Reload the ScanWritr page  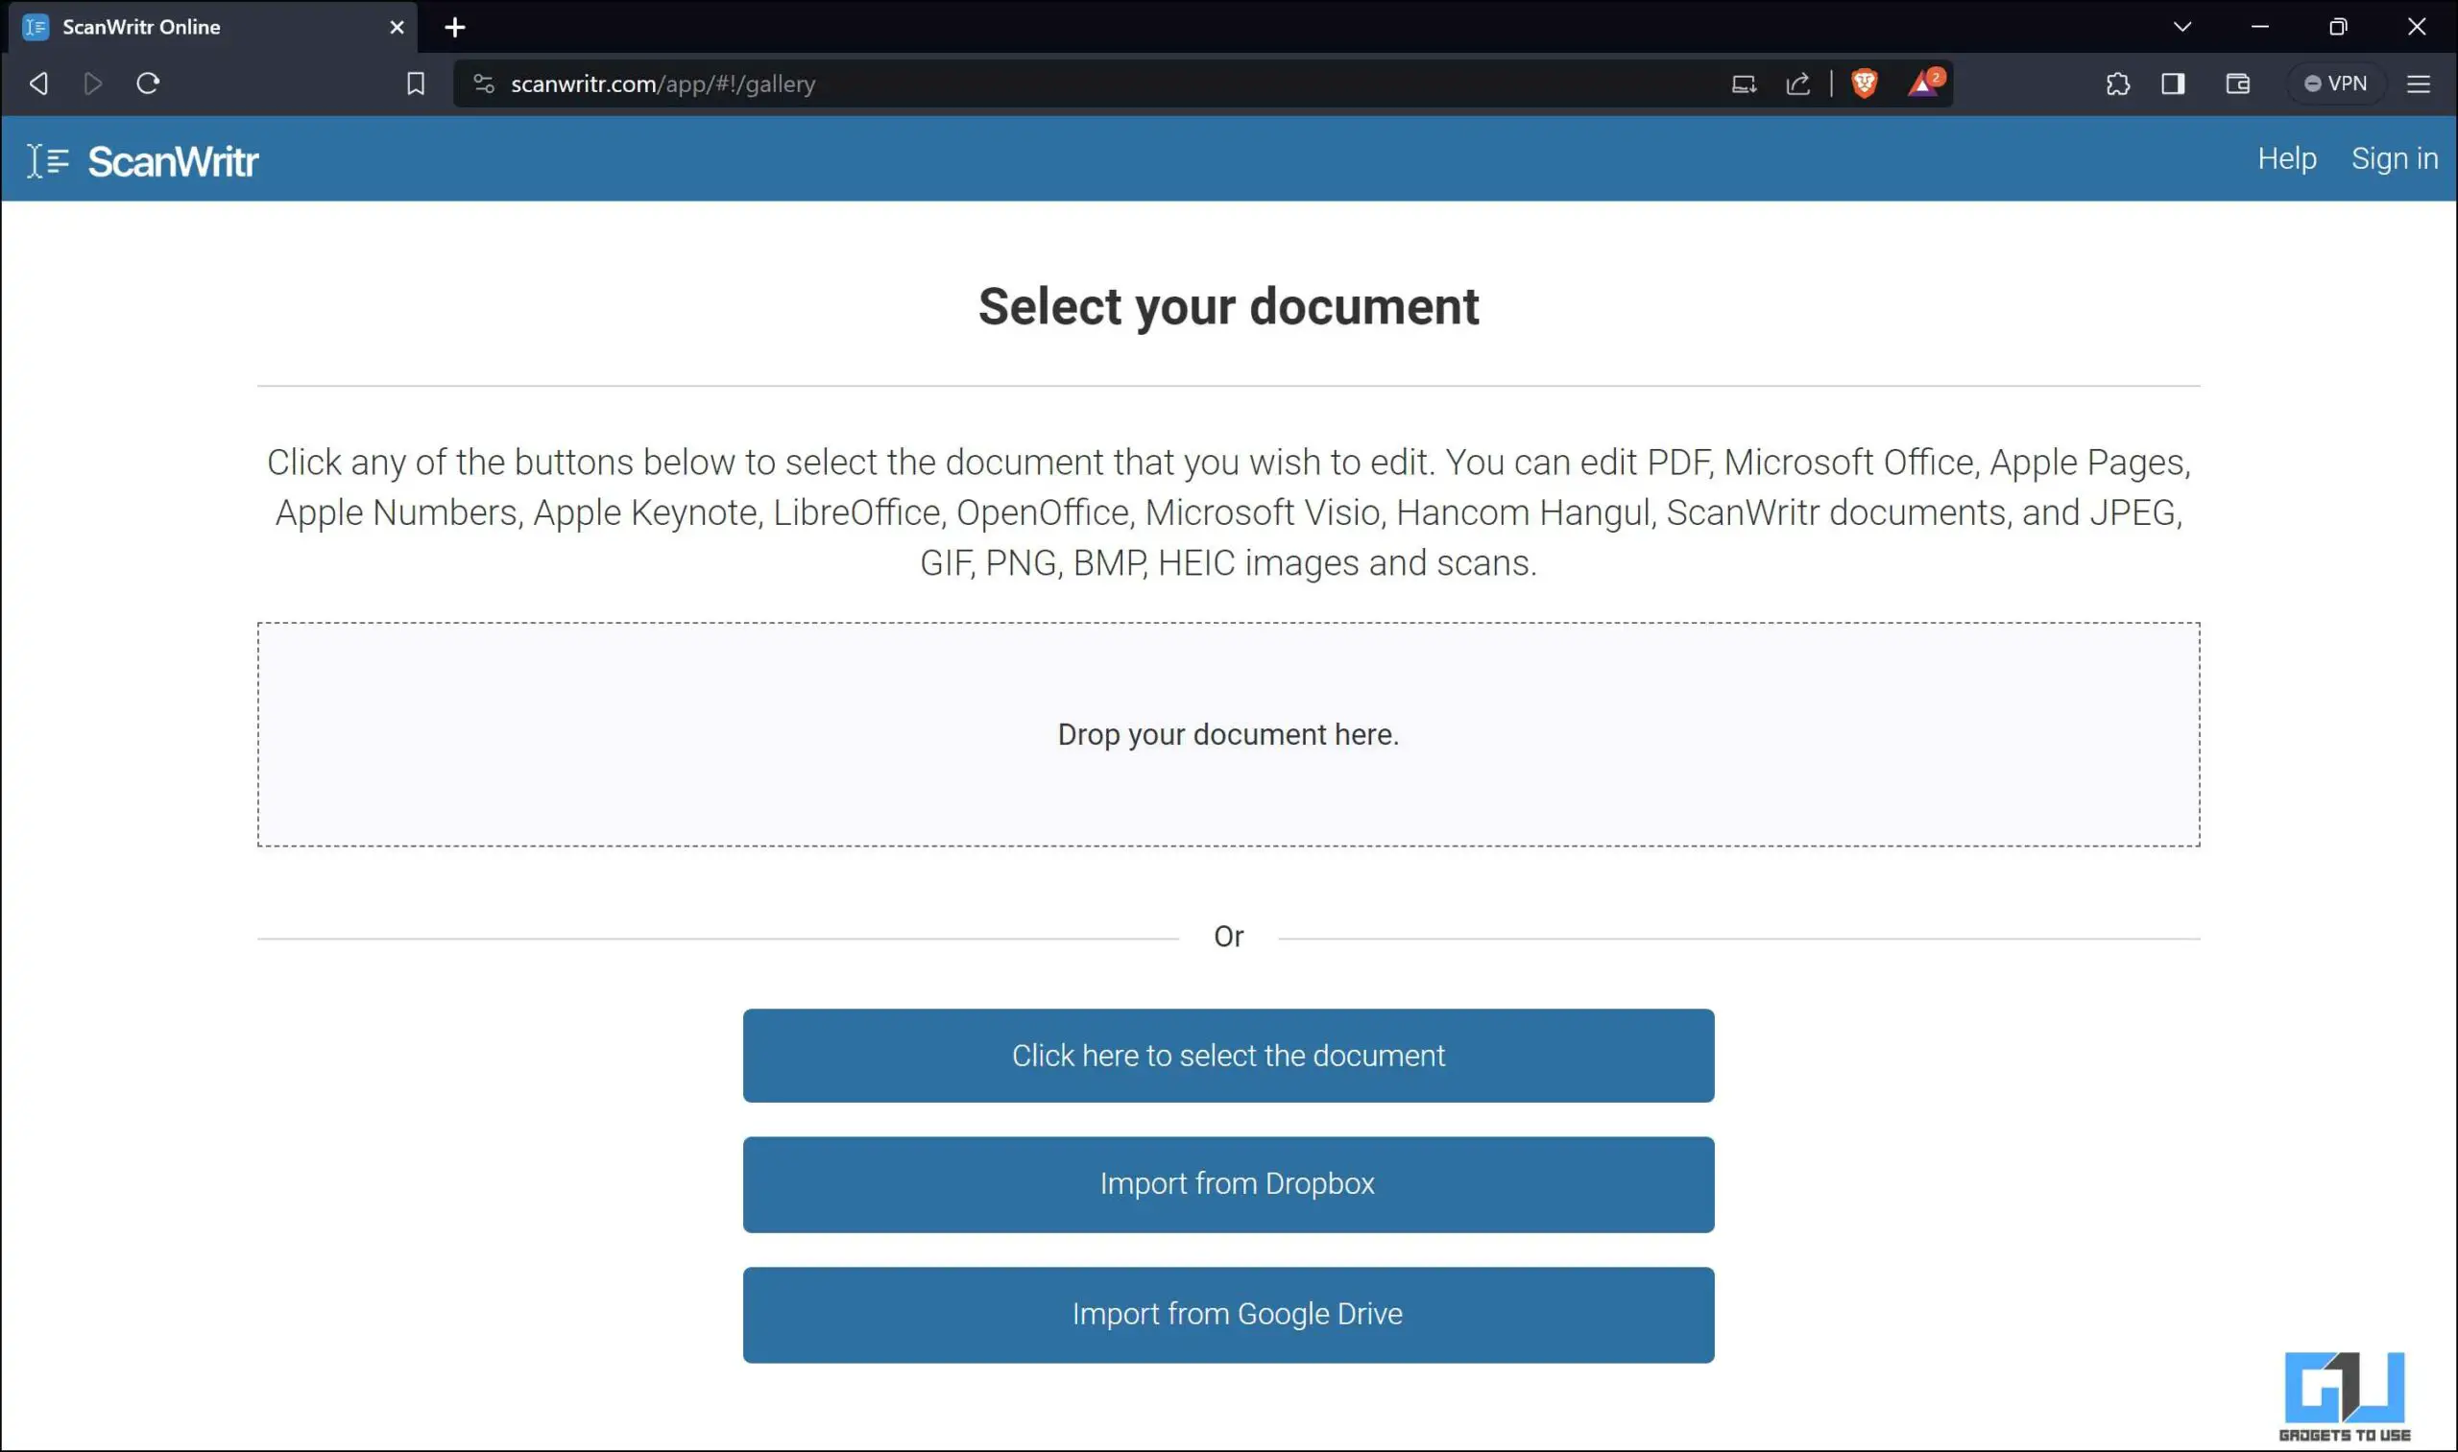click(148, 84)
